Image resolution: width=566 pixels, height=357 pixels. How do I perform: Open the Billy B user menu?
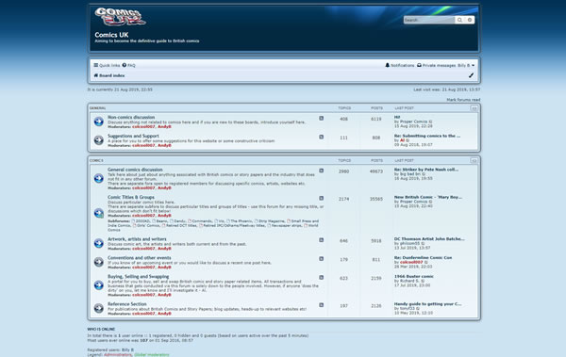(466, 65)
